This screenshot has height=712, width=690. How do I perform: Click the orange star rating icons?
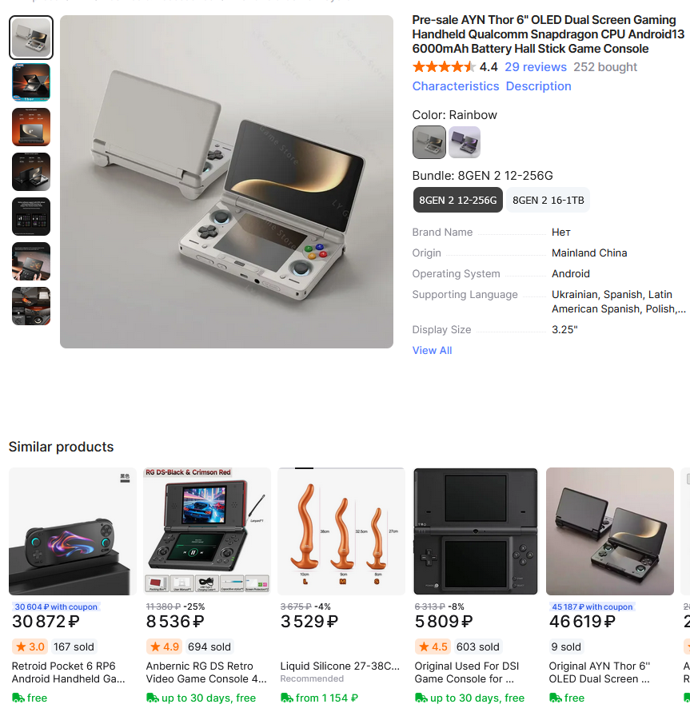coord(444,67)
